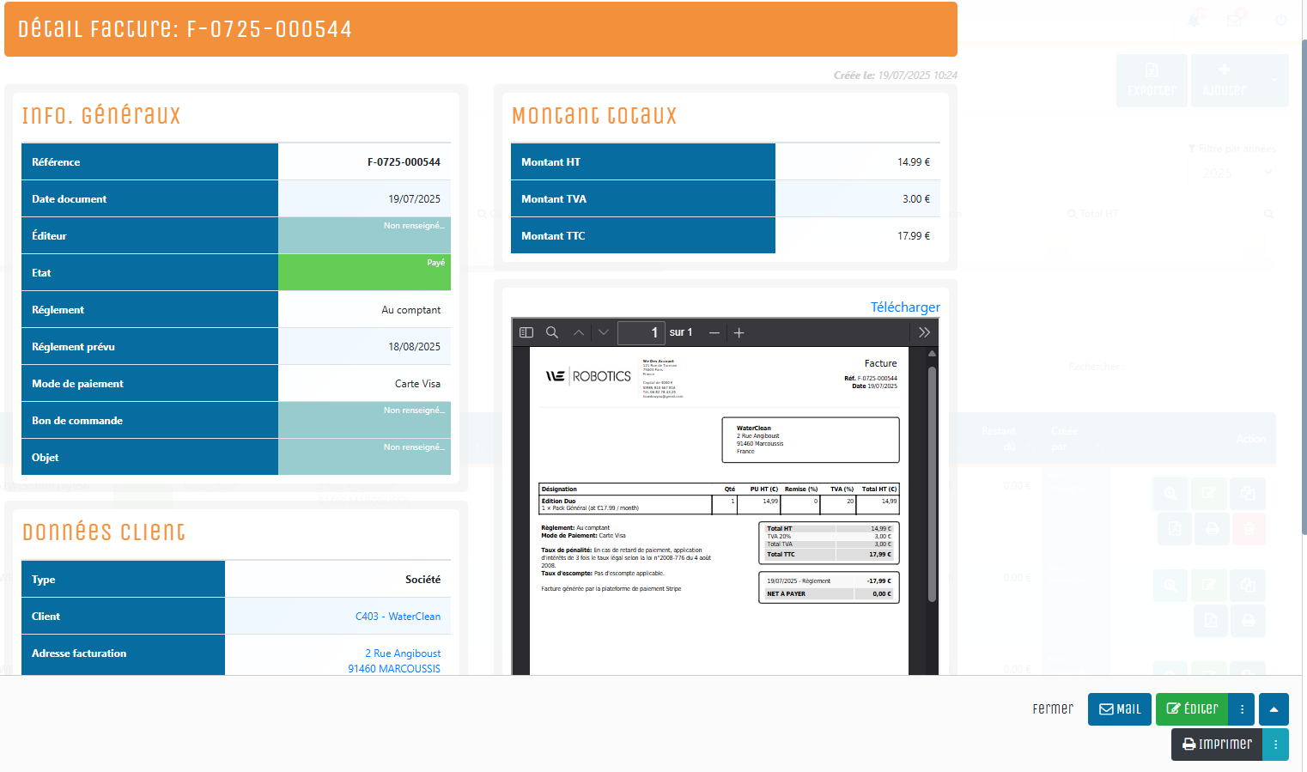The height and width of the screenshot is (772, 1307).
Task: Toggle the PDF viewer sidebar
Action: pyautogui.click(x=526, y=332)
